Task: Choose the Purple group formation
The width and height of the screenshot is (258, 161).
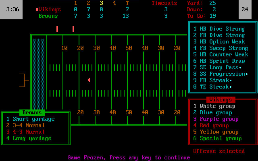Action: 216,119
